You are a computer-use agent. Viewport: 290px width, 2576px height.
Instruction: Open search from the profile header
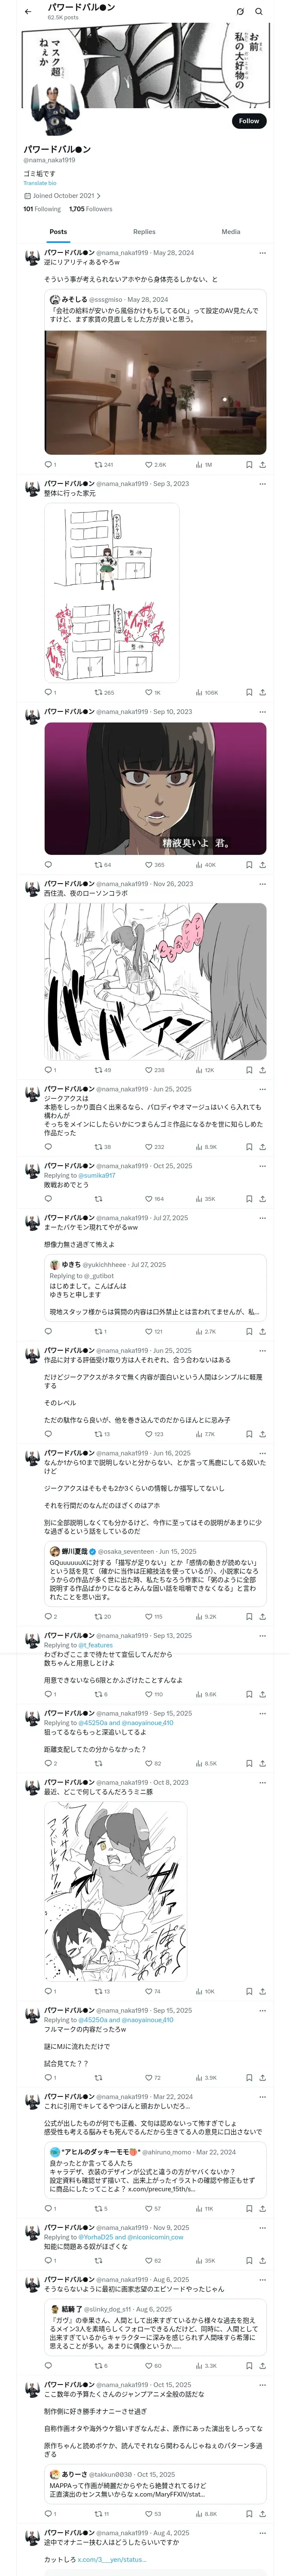(259, 12)
